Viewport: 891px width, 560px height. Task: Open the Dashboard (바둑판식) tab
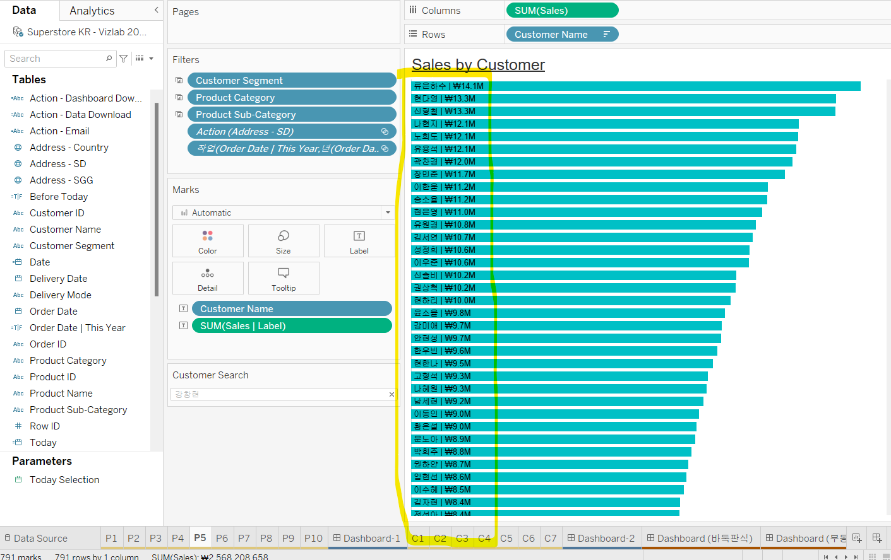[700, 538]
